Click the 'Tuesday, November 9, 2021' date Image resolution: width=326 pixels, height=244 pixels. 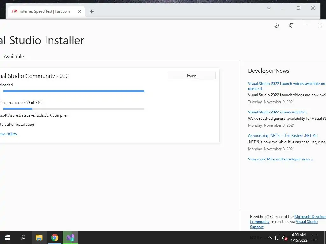(x=271, y=102)
